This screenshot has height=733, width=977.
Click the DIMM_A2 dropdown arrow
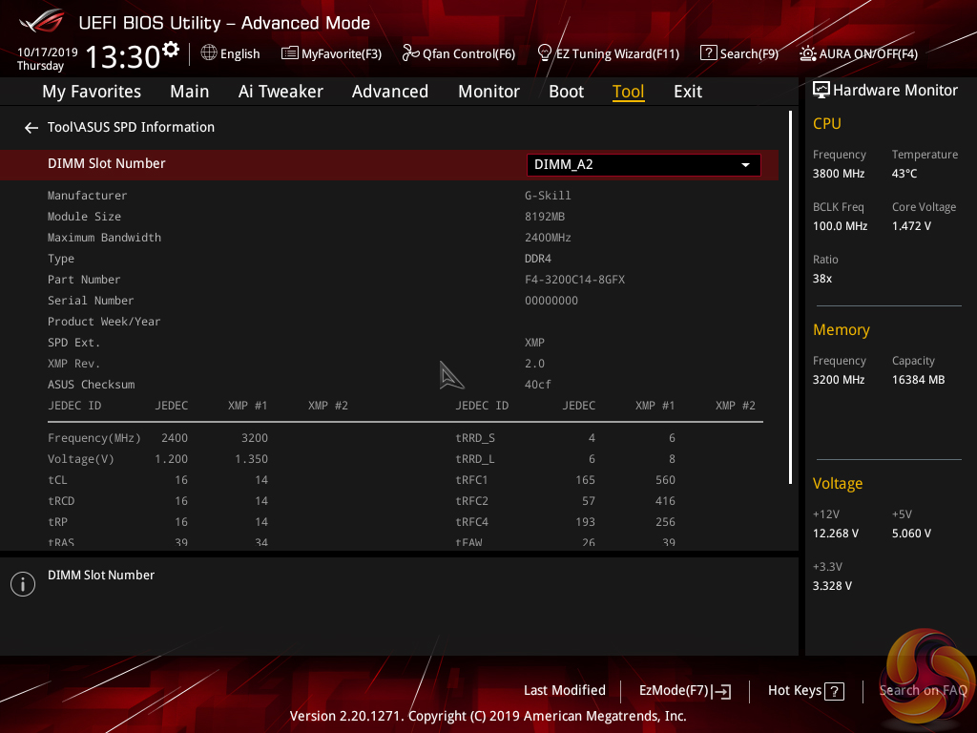tap(745, 165)
